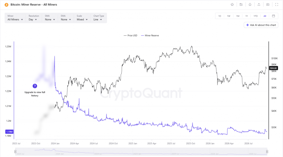Enter fullscreen chart mode

[277, 5]
